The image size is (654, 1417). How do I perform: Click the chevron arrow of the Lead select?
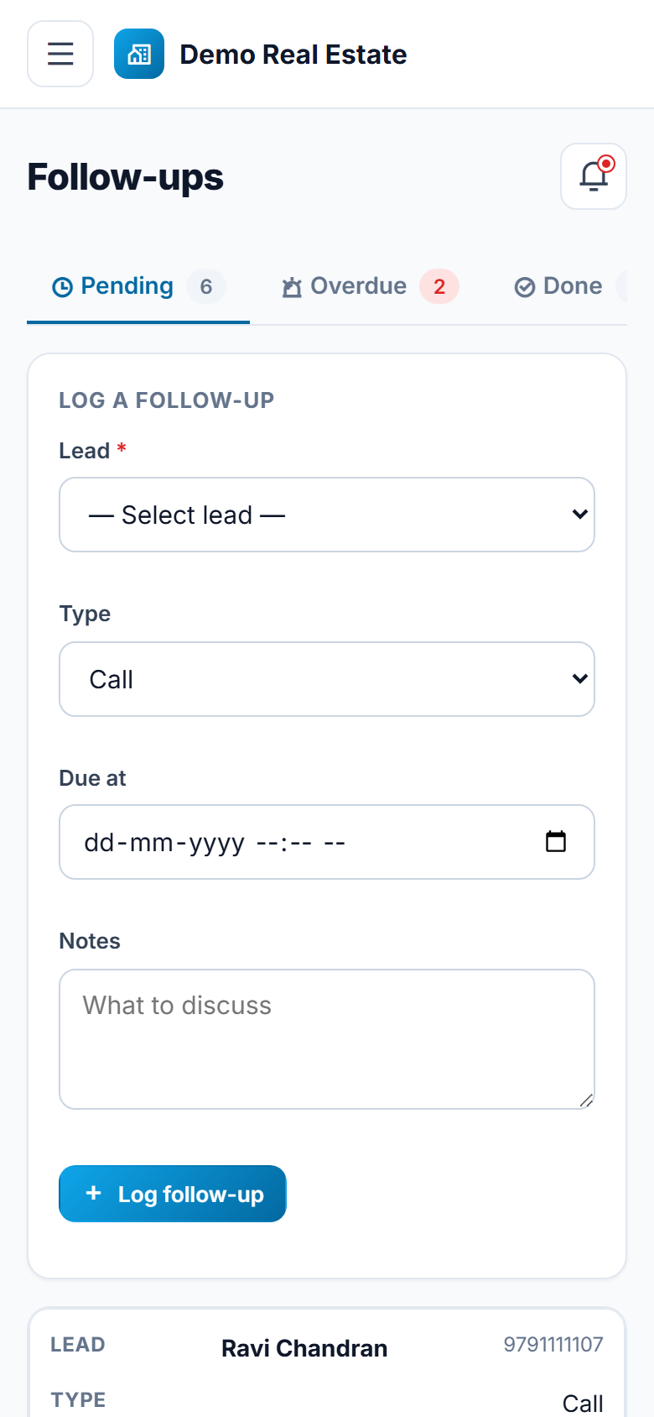click(x=579, y=514)
